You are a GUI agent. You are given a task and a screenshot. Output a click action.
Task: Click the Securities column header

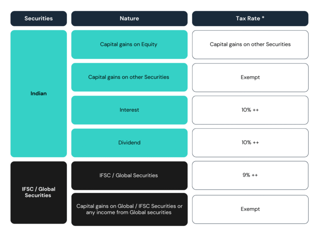coord(39,18)
